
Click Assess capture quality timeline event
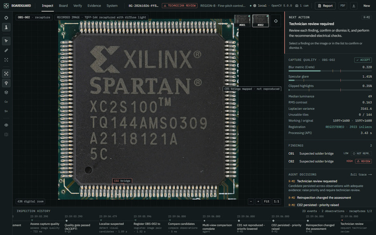[x=45, y=224]
